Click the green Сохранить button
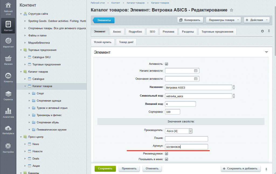Image resolution: width=276 pixels, height=174 pixels. click(x=105, y=169)
